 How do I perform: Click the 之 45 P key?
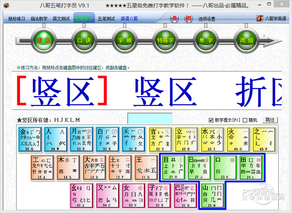click(x=264, y=139)
